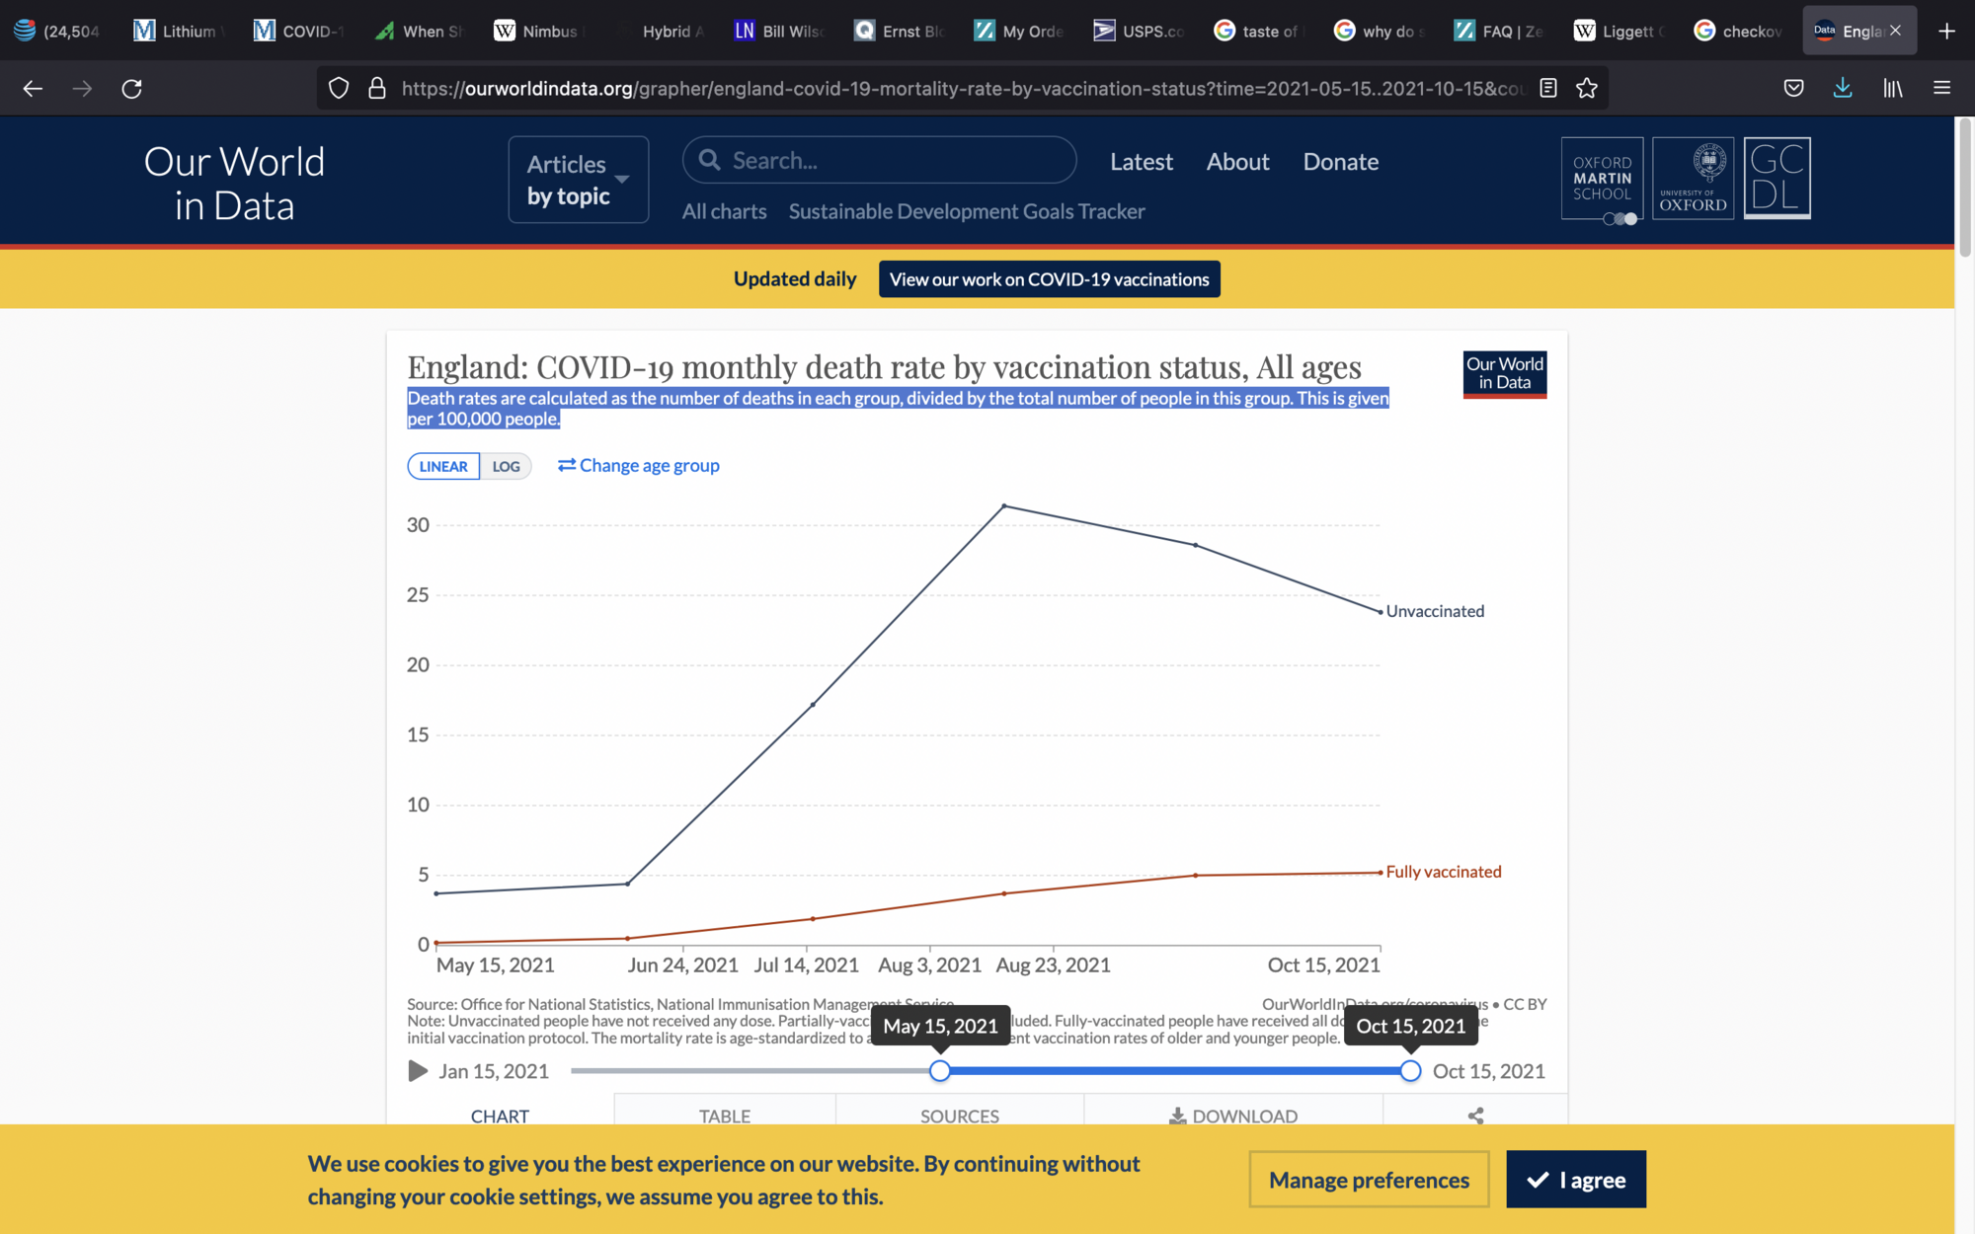Switch to the TABLE tab
Image resolution: width=1975 pixels, height=1234 pixels.
pos(725,1116)
